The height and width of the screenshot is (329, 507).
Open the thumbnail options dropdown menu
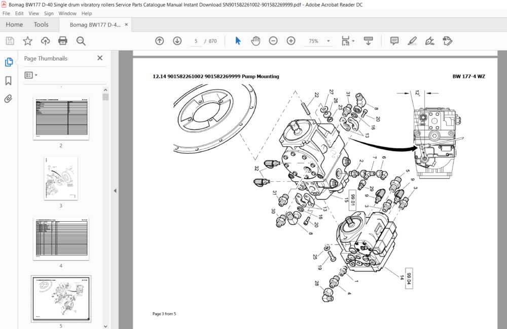[31, 75]
